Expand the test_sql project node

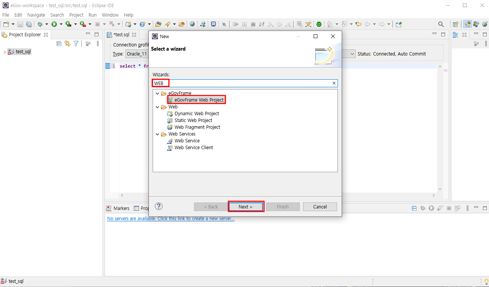(5, 52)
